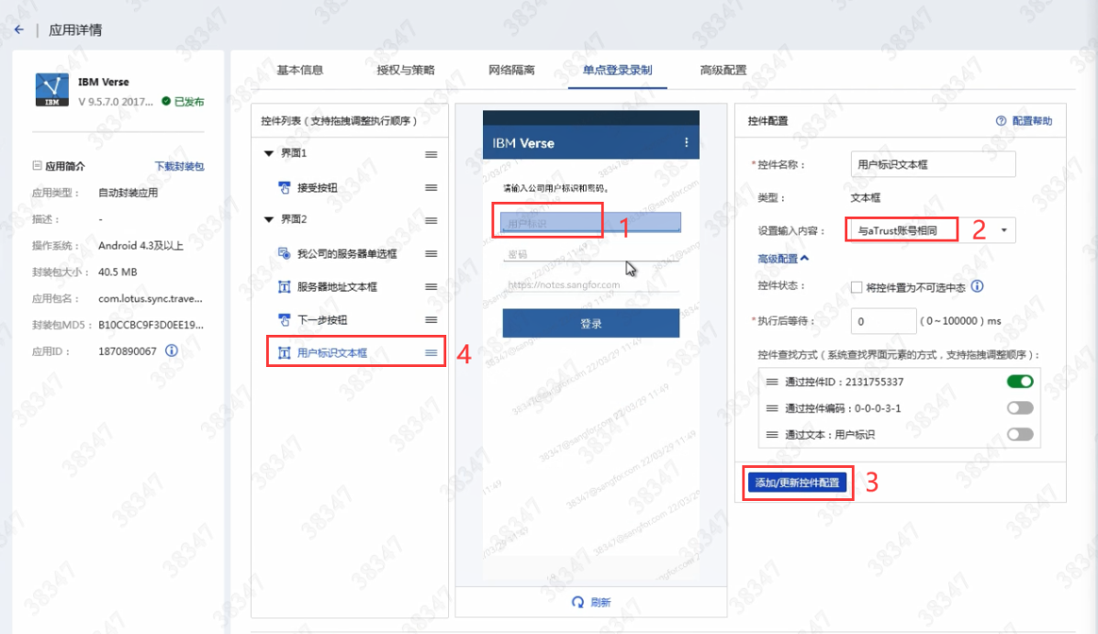The width and height of the screenshot is (1098, 634).
Task: Open the 高级配置 tab
Action: 723,70
